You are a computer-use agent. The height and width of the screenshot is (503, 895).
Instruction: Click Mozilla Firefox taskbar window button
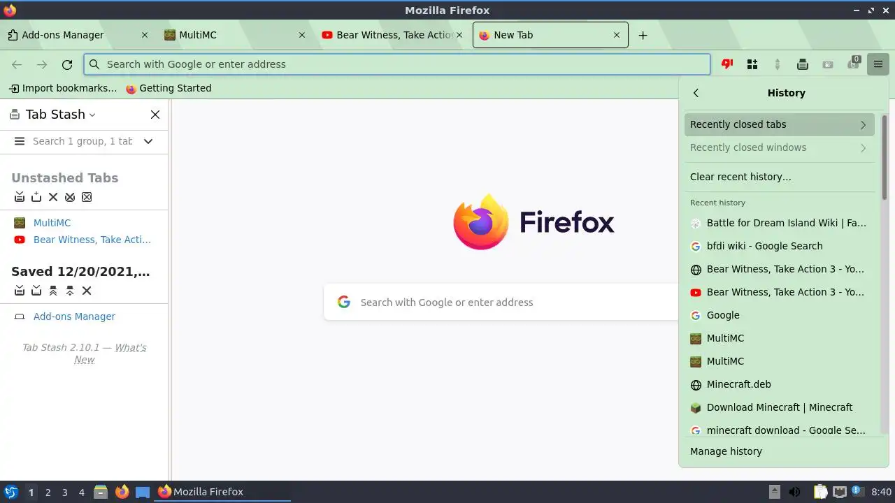(222, 492)
